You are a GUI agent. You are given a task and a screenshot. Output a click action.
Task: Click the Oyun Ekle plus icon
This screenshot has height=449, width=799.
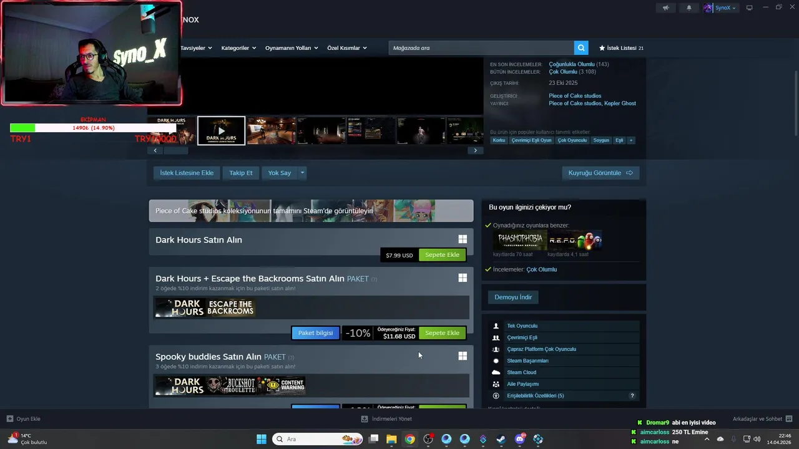click(x=10, y=419)
